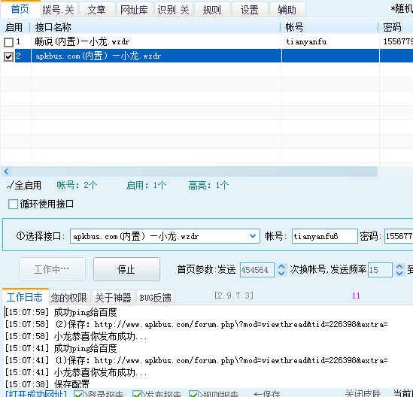Open the 识别.关 tab
This screenshot has width=413, height=397.
(x=173, y=10)
